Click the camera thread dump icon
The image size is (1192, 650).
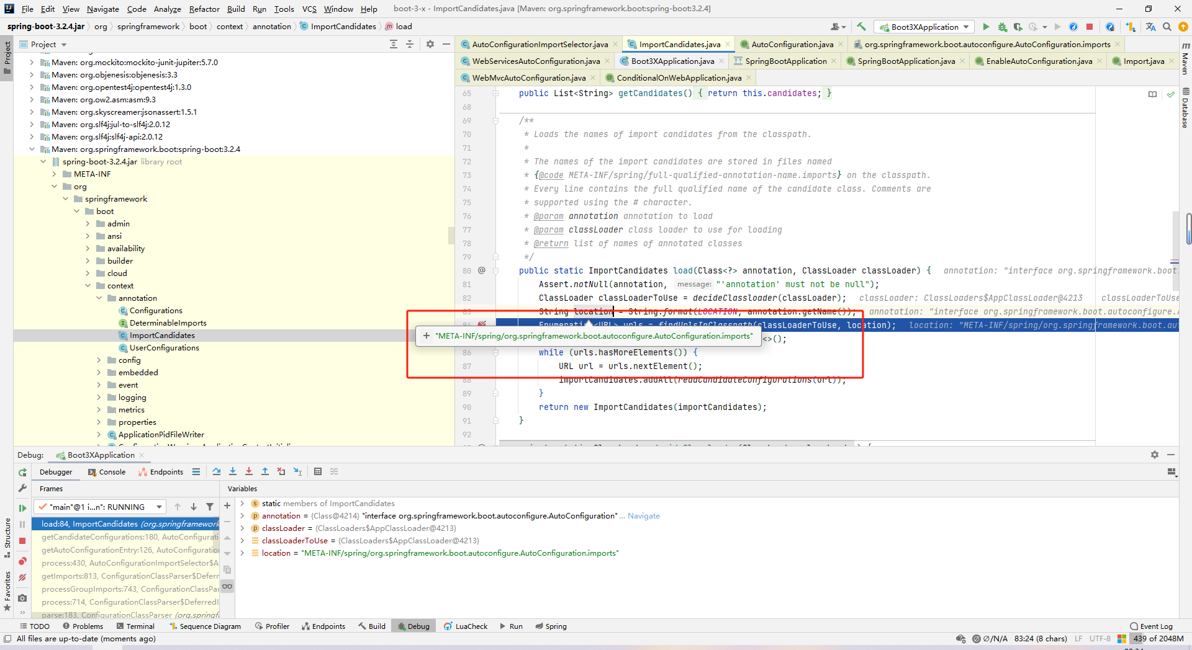point(22,598)
